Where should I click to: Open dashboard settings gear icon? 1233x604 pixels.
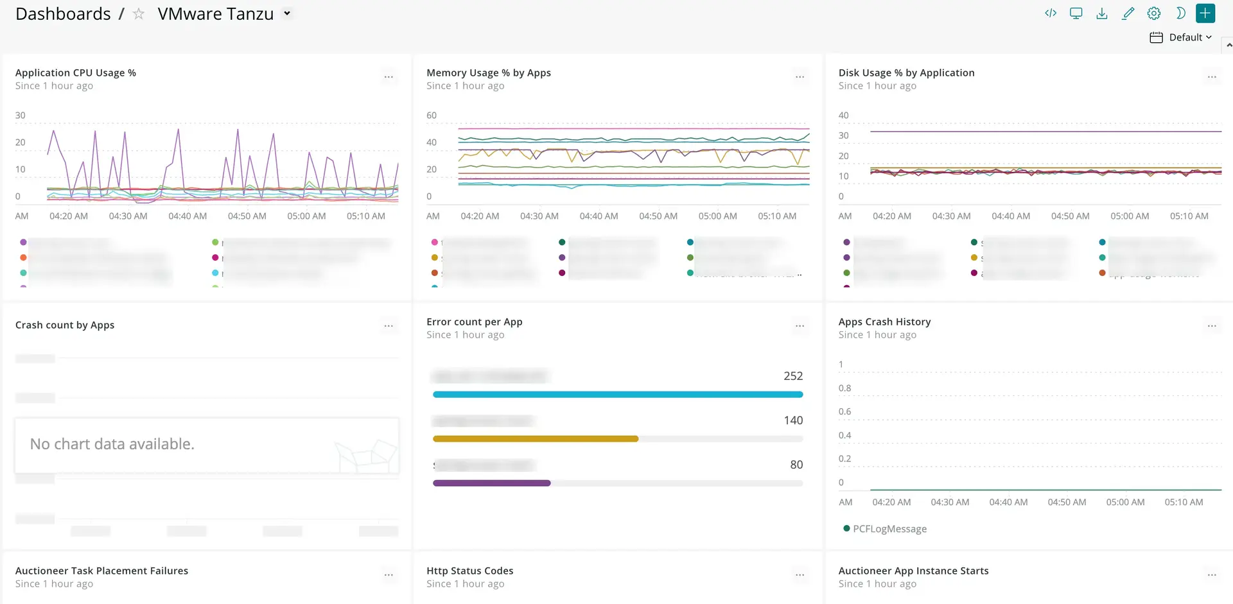pos(1154,13)
